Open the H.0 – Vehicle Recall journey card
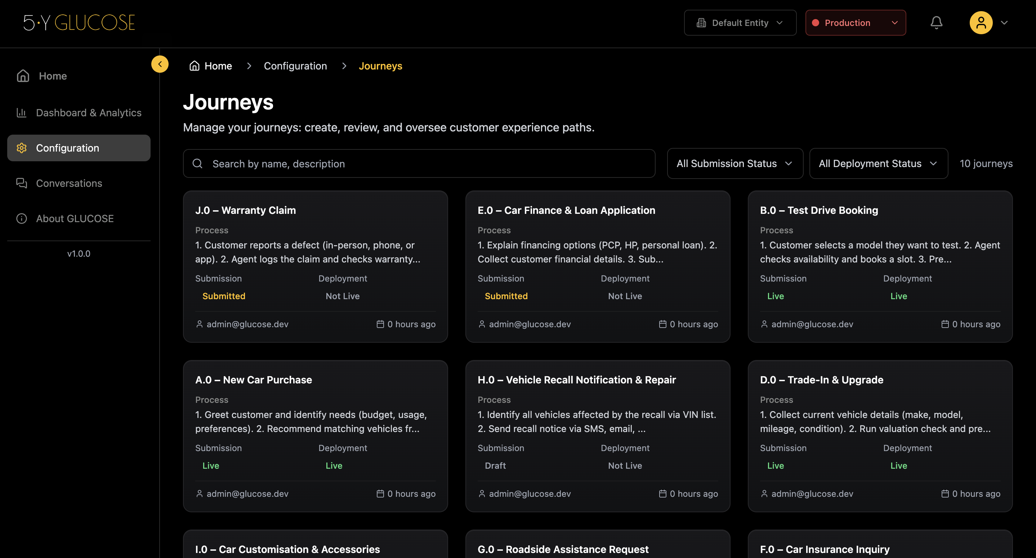The width and height of the screenshot is (1036, 558). click(x=576, y=380)
